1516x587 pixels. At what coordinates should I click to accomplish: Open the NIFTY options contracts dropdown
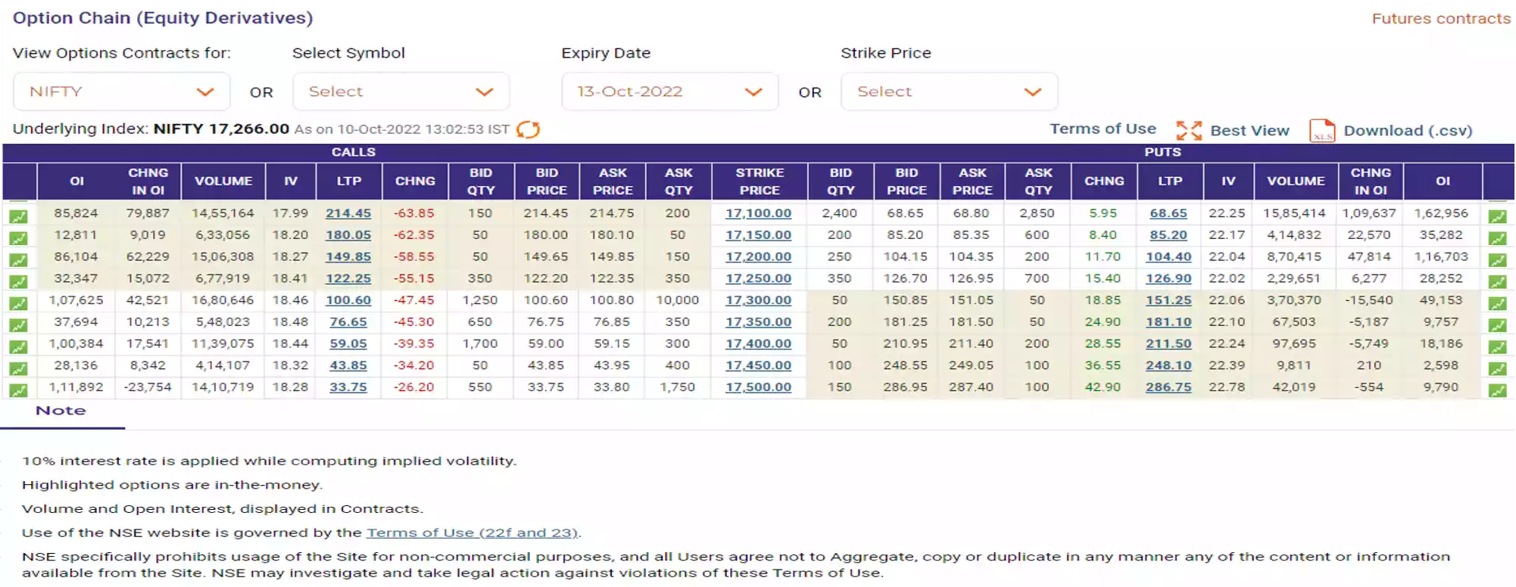(x=122, y=92)
